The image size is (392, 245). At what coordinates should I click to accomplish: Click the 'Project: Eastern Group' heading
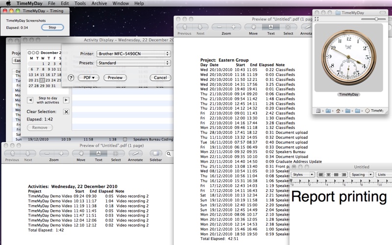pyautogui.click(x=224, y=60)
